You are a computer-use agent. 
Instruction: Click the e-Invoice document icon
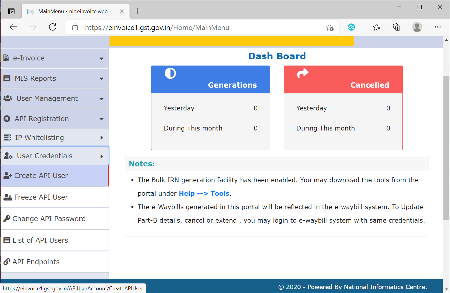tap(7, 58)
